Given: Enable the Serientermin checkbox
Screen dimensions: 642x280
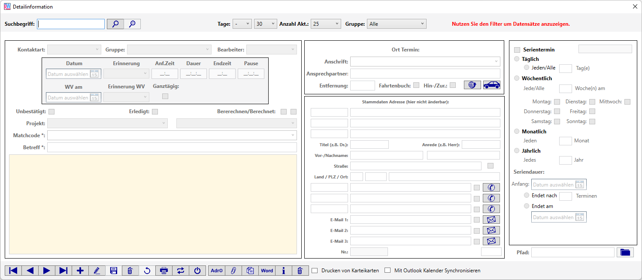Looking at the screenshot, I should [517, 50].
